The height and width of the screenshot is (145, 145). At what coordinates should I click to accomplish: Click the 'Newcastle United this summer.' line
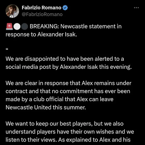[46, 107]
